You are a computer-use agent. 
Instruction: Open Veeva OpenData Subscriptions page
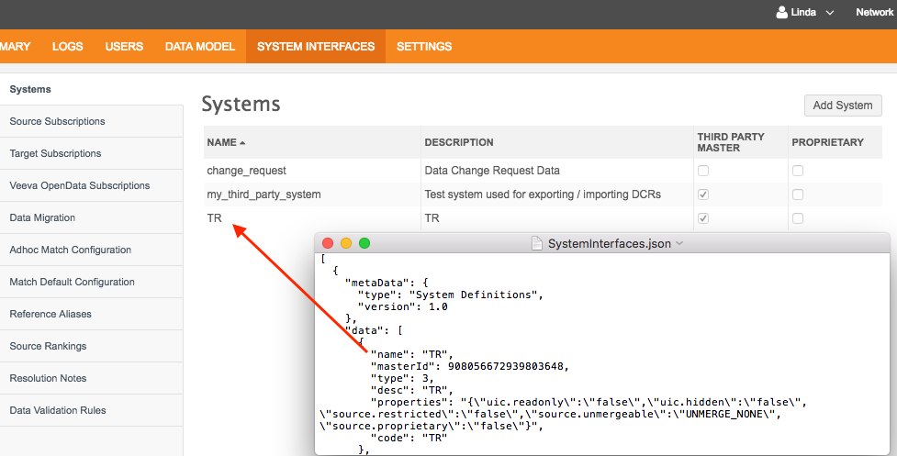[79, 185]
